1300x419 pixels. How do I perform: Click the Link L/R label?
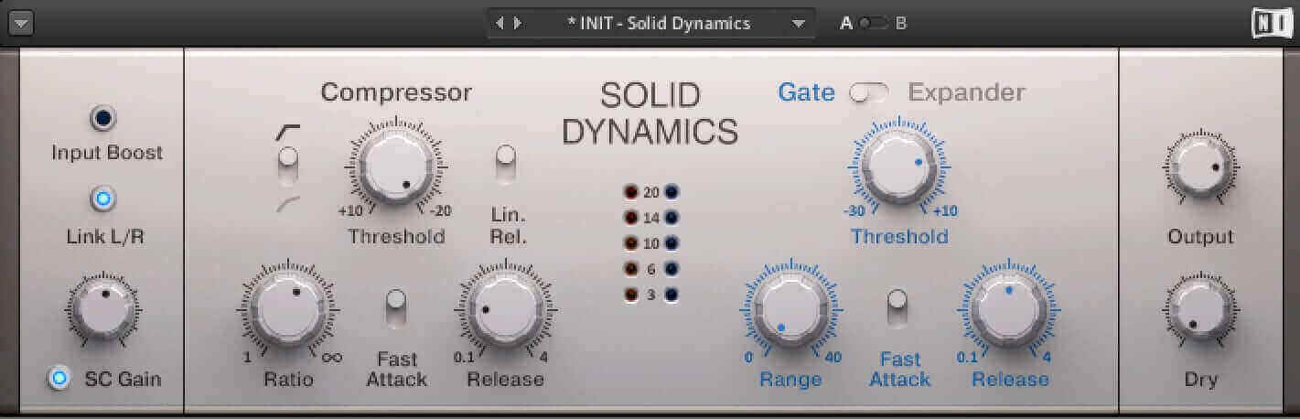106,237
